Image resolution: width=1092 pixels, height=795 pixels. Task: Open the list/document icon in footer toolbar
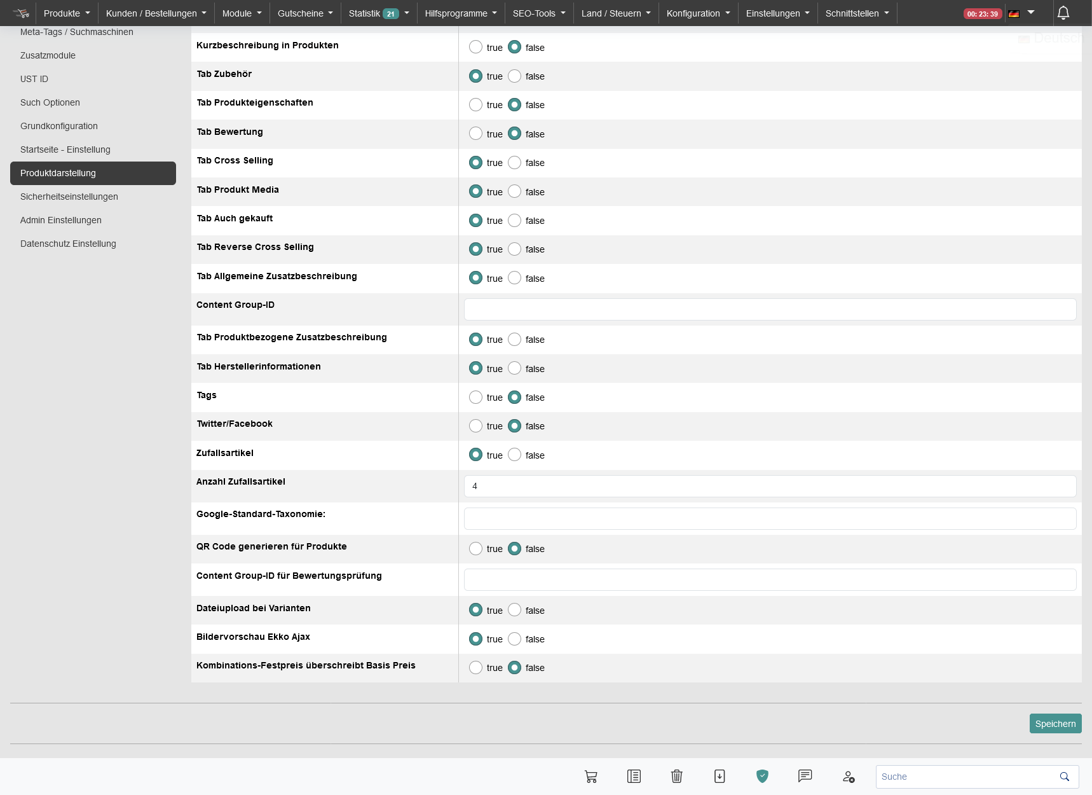tap(634, 777)
